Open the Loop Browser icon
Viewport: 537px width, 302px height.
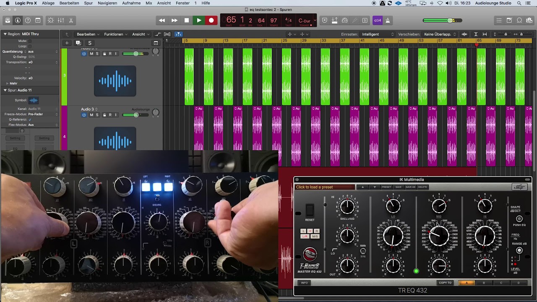(519, 20)
